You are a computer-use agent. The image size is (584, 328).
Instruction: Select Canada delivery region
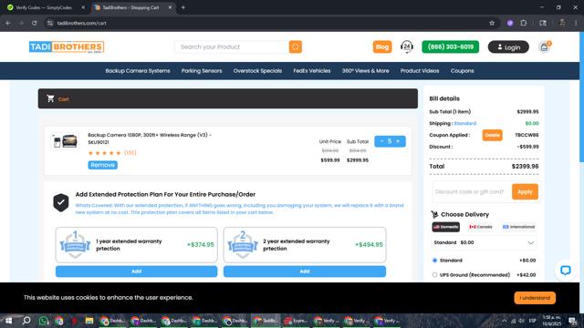(481, 227)
